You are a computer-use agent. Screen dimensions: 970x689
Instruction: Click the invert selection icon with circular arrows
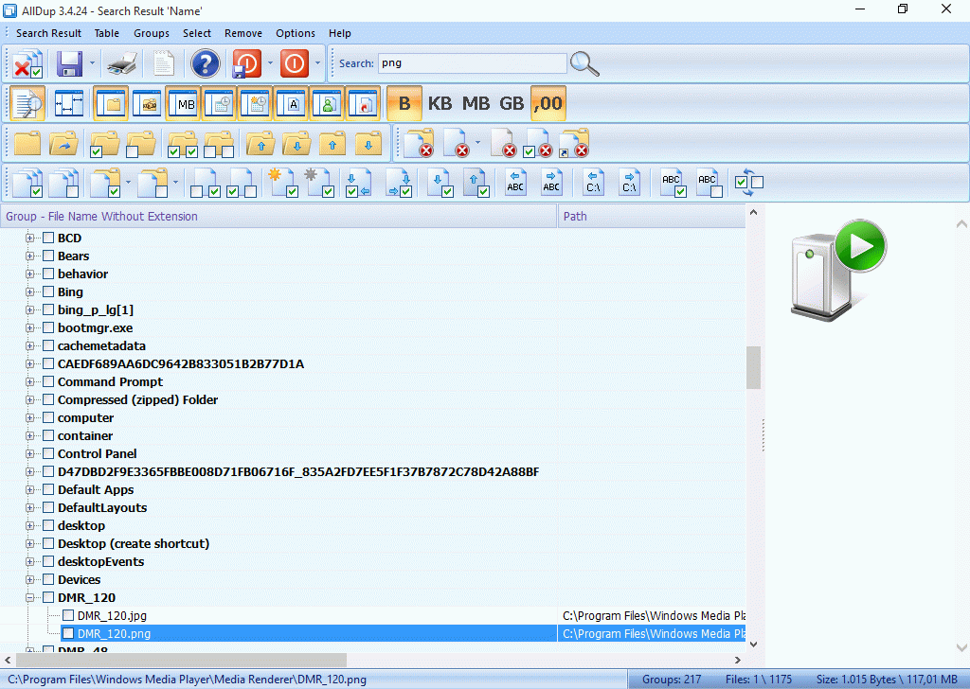[748, 183]
